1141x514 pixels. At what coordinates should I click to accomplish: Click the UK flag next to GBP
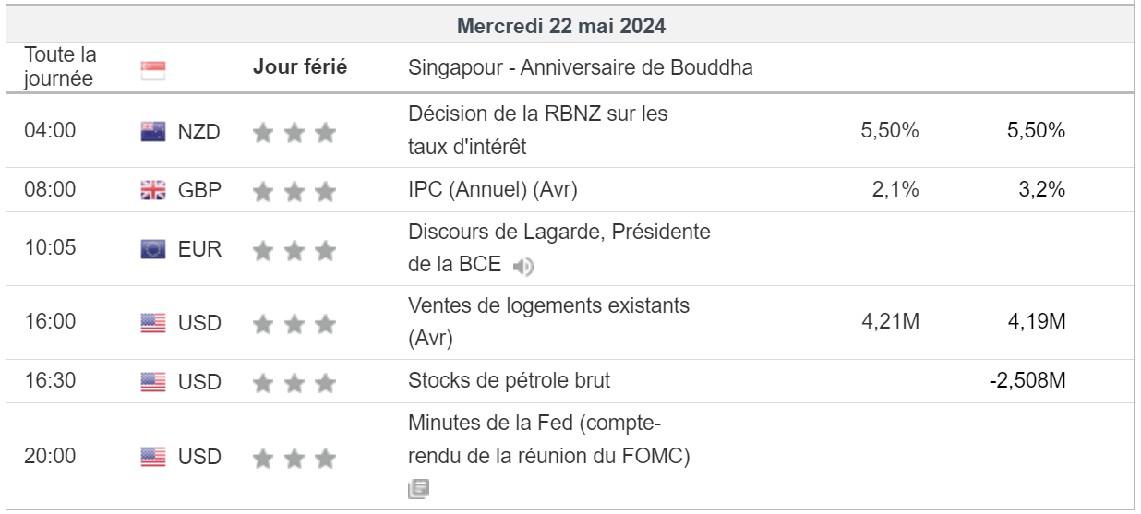click(153, 191)
